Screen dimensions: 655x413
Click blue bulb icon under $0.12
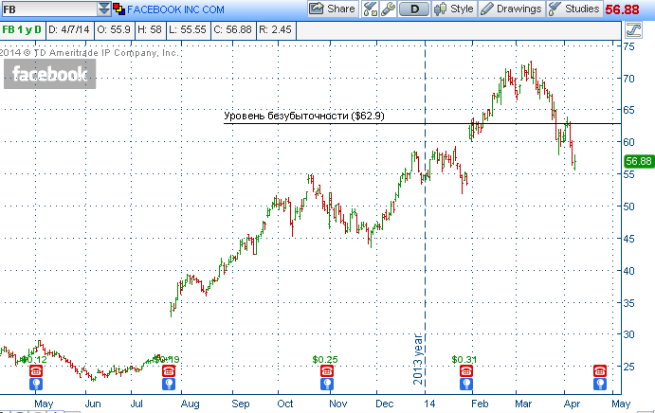36,384
